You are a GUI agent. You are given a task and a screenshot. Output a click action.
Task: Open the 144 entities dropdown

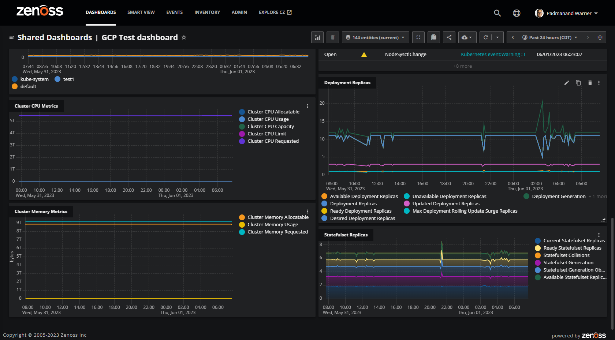point(375,37)
